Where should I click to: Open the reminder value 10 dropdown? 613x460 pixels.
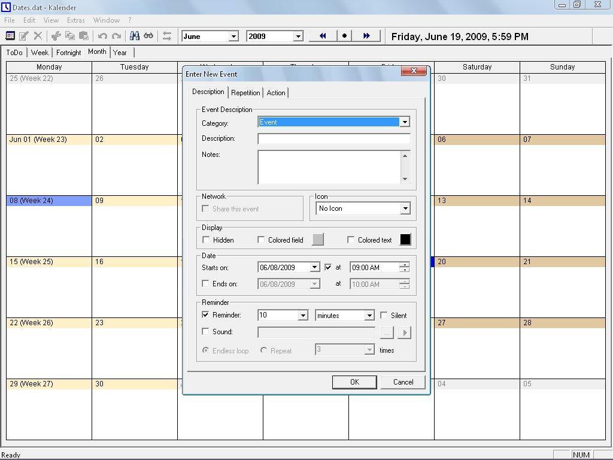tap(302, 315)
